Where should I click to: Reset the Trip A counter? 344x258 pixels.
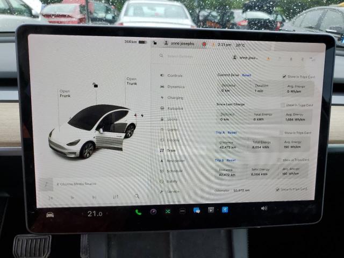click(x=232, y=132)
